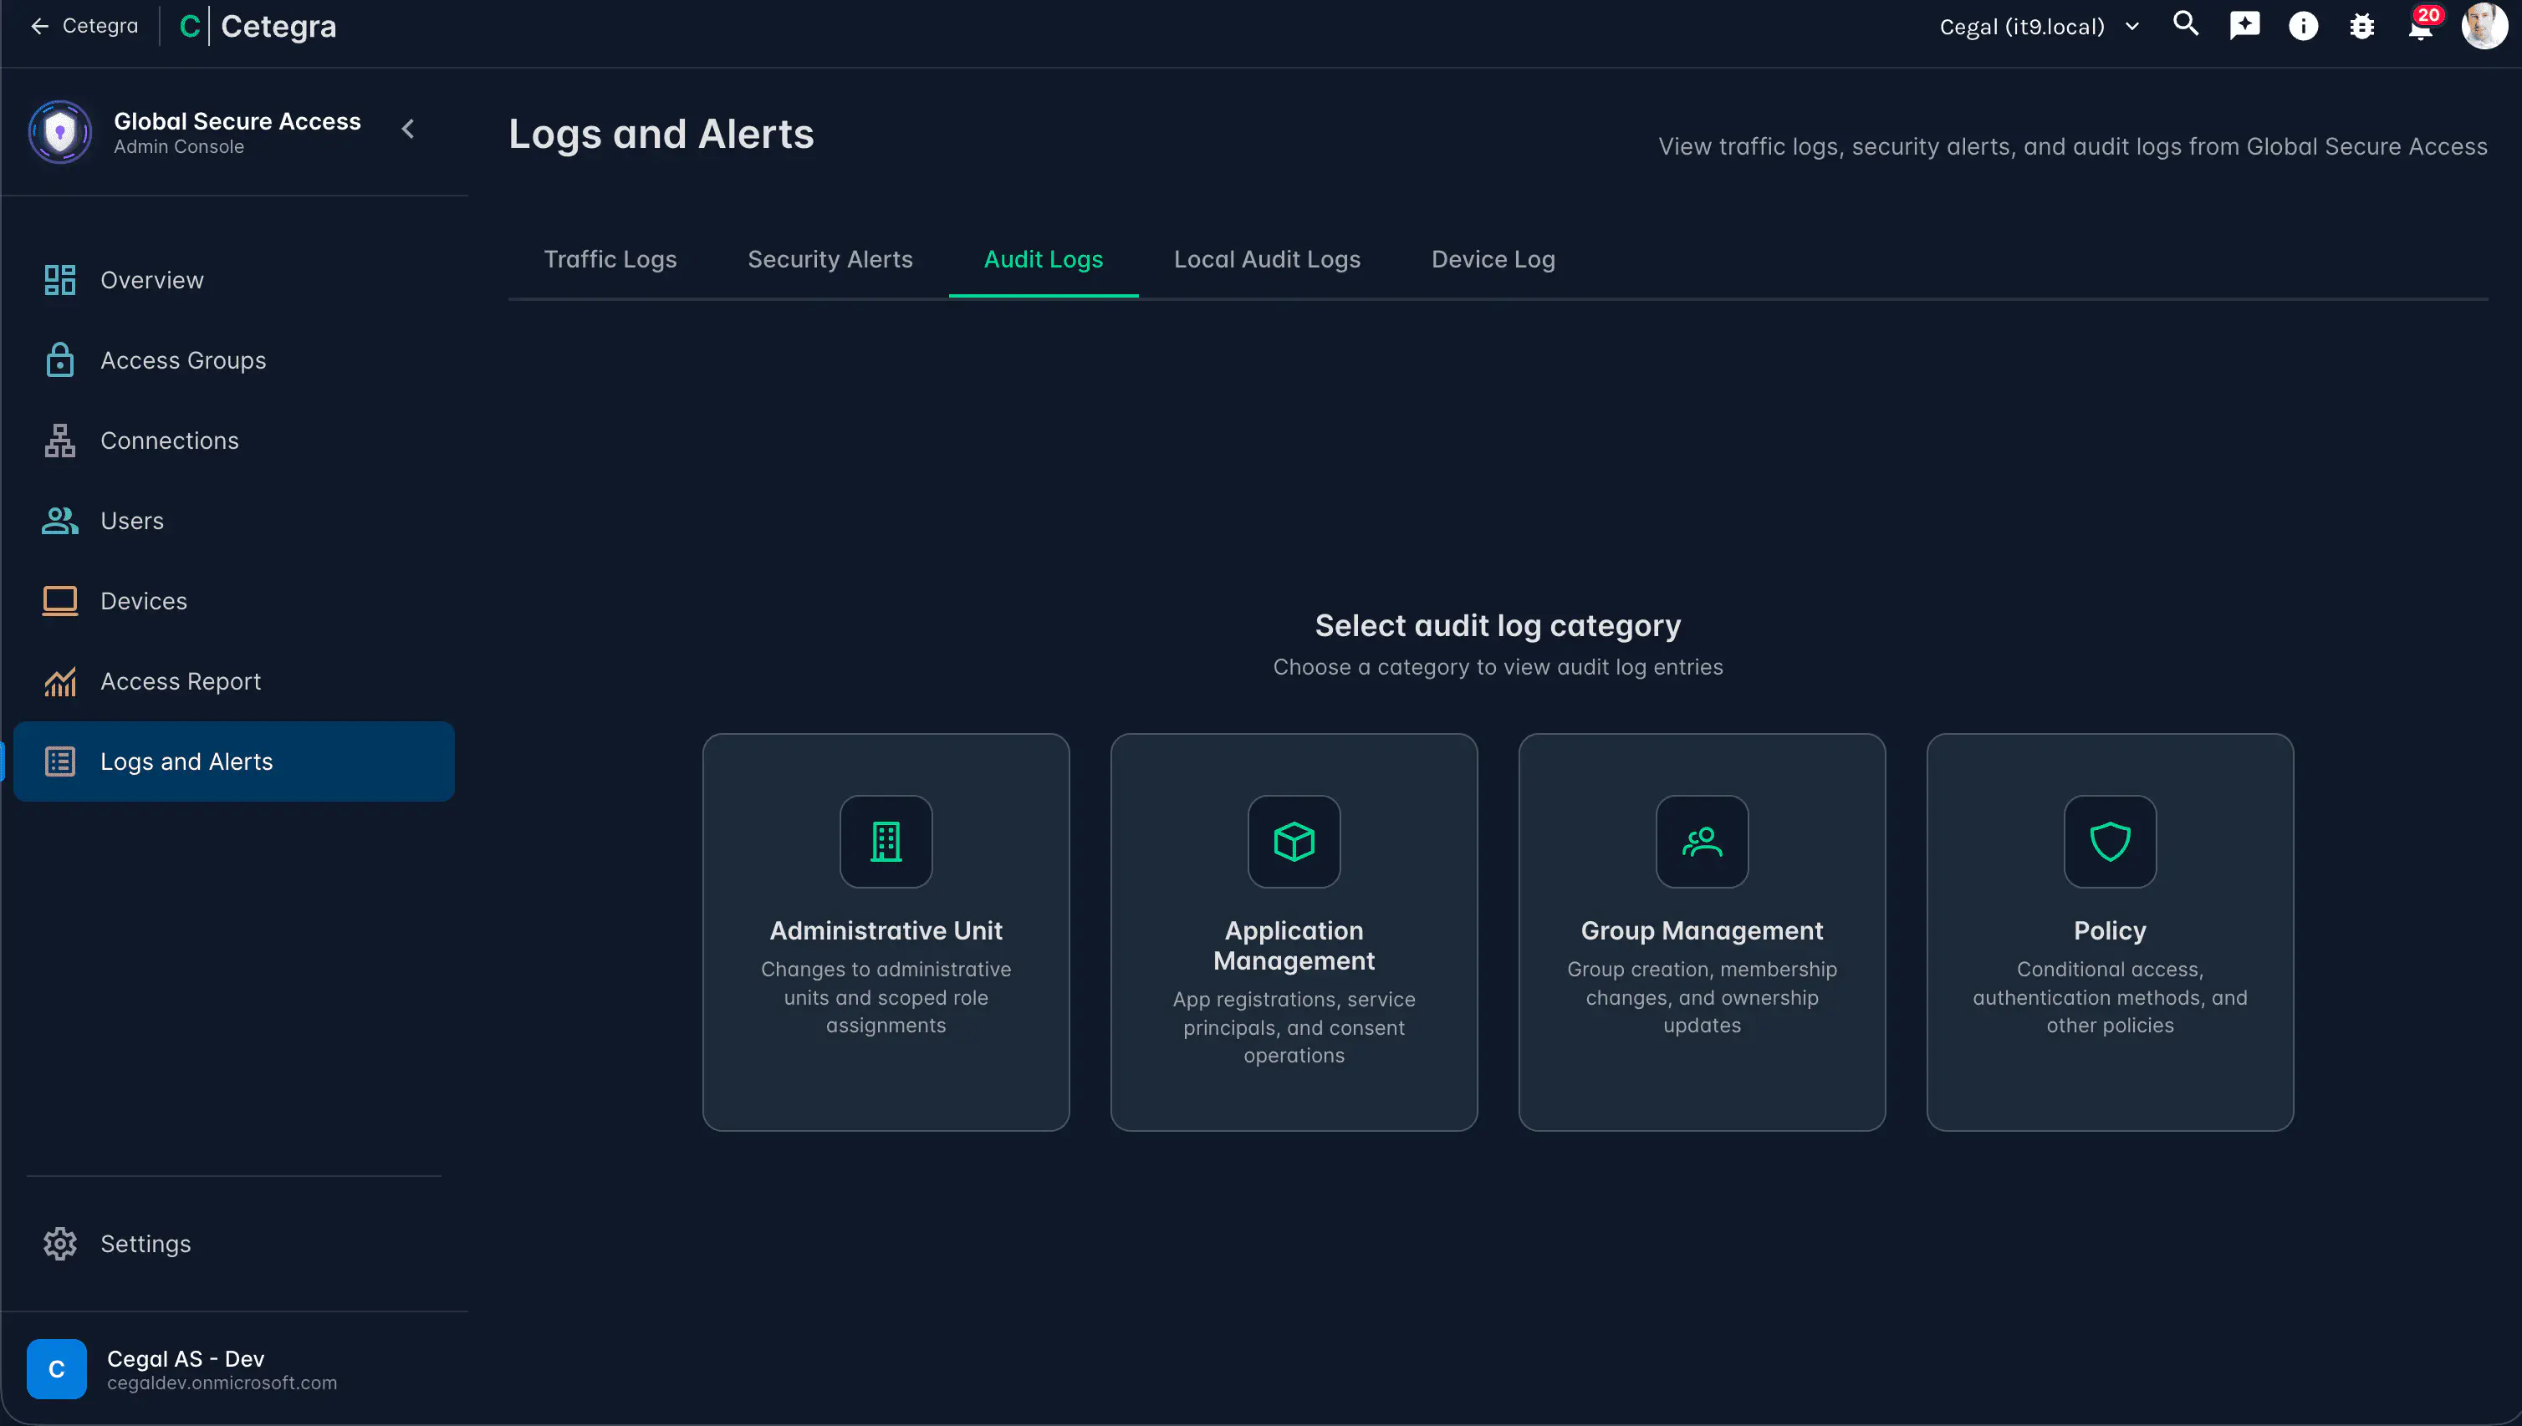Click the Access Report chart icon
The width and height of the screenshot is (2522, 1426).
(x=59, y=682)
